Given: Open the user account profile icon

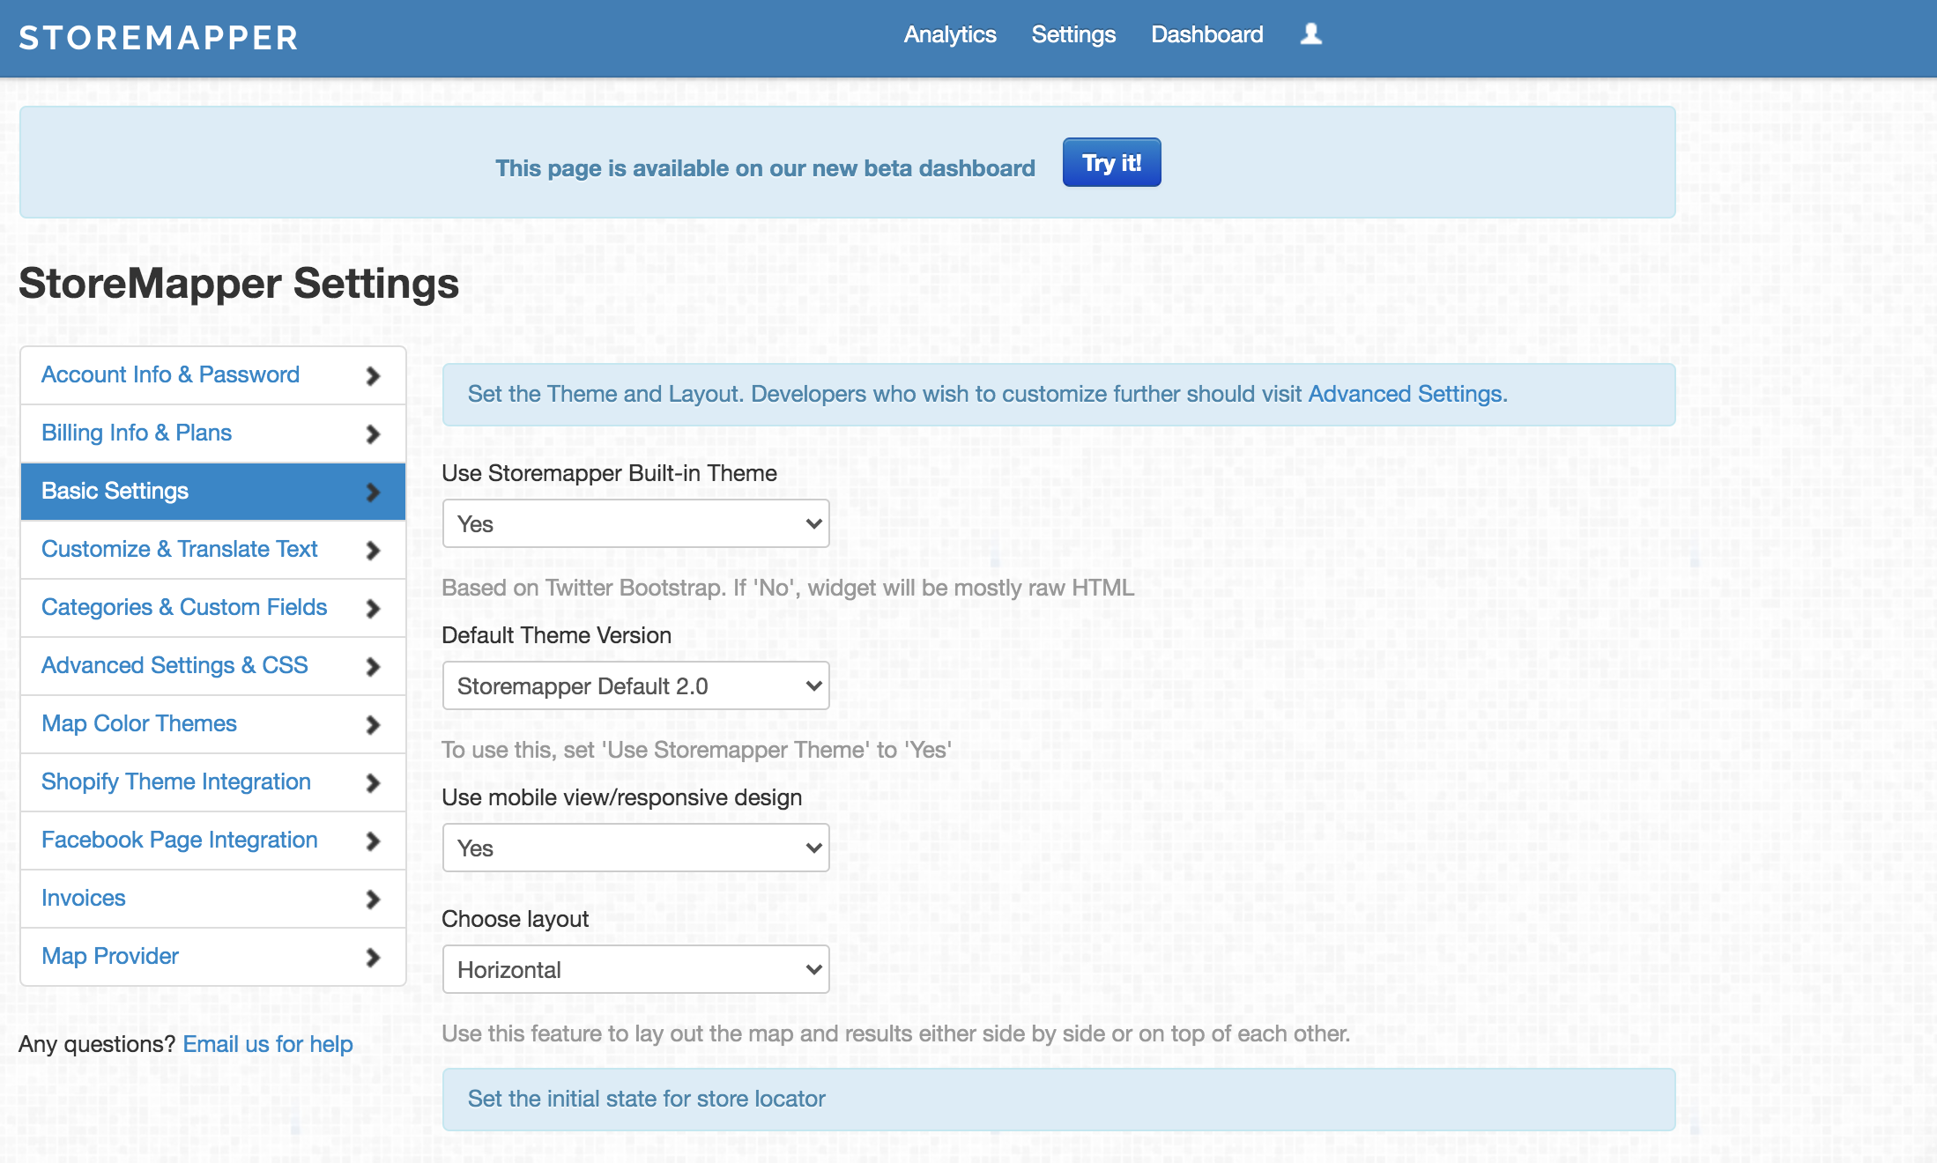Looking at the screenshot, I should [x=1311, y=34].
